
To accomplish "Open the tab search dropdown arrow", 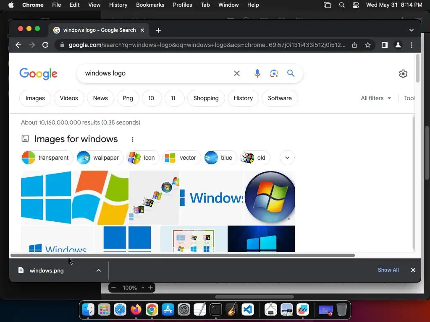I will pos(412,30).
